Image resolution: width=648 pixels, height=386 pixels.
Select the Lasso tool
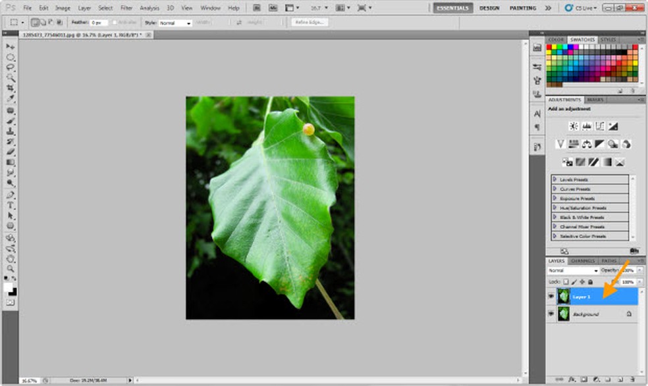[11, 67]
